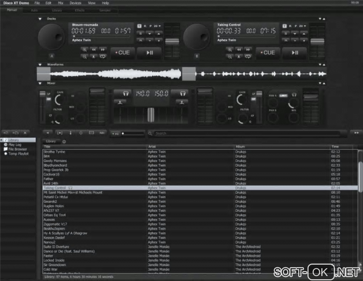
Task: Play/pause deck B track
Action: click(295, 53)
